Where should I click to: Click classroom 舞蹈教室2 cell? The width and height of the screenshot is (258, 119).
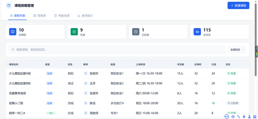tap(117, 83)
